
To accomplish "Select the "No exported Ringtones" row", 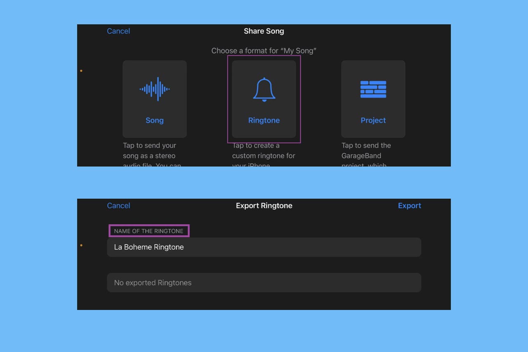I will coord(264,283).
